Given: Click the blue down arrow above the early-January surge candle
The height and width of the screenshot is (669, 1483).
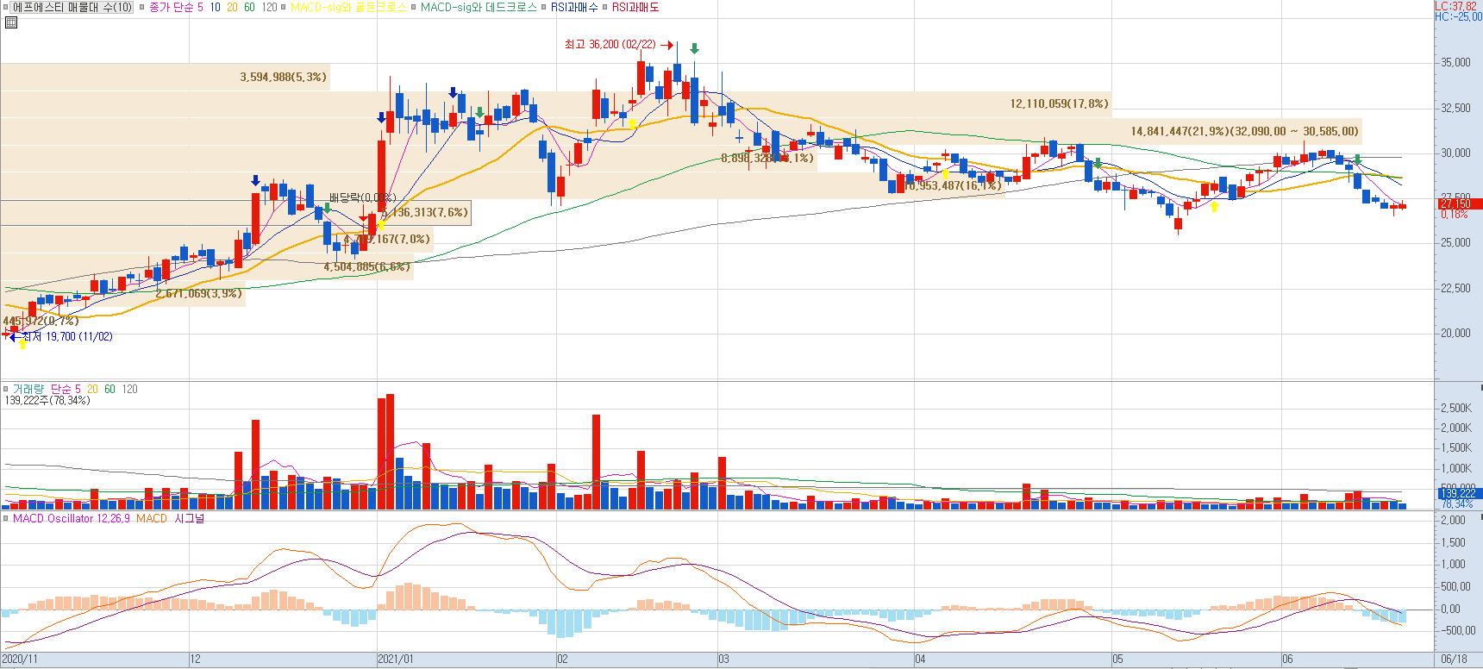Looking at the screenshot, I should [x=382, y=117].
